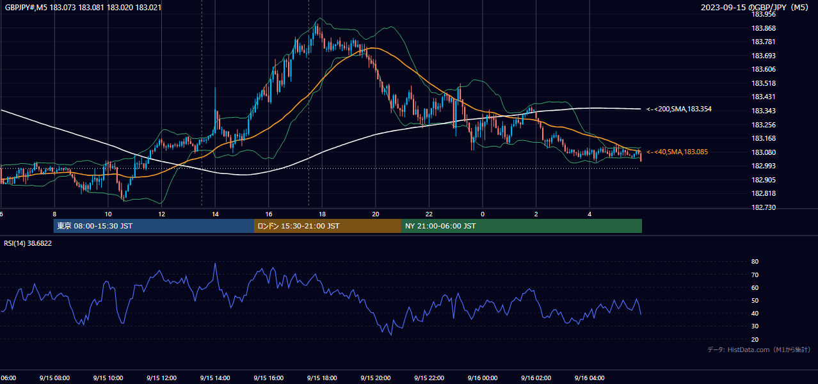Click the 9/16 02:00 date label
The width and height of the screenshot is (818, 384).
536,378
